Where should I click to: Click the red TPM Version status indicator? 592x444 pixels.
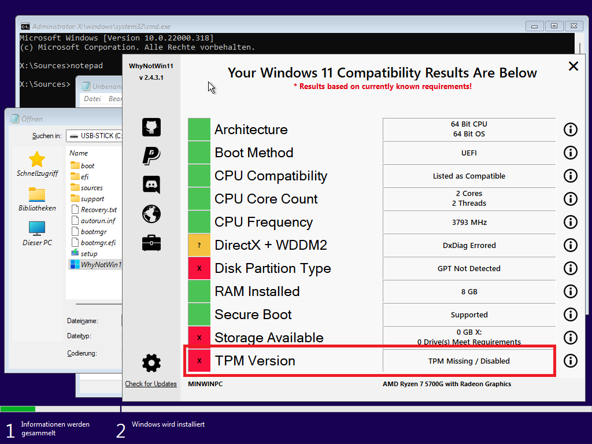coord(199,361)
